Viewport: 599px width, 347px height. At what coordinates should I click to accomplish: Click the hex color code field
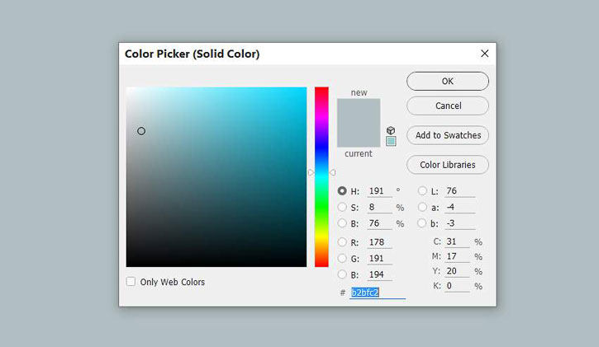click(377, 293)
